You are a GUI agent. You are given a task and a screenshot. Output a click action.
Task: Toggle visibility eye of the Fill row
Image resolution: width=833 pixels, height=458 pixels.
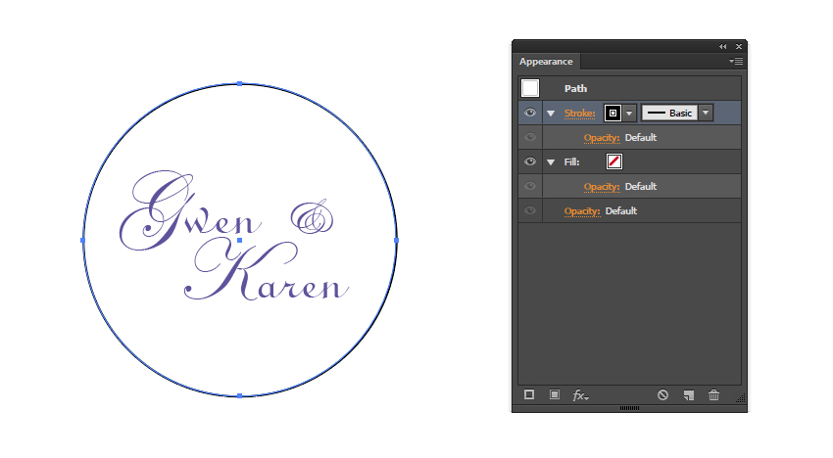[529, 161]
